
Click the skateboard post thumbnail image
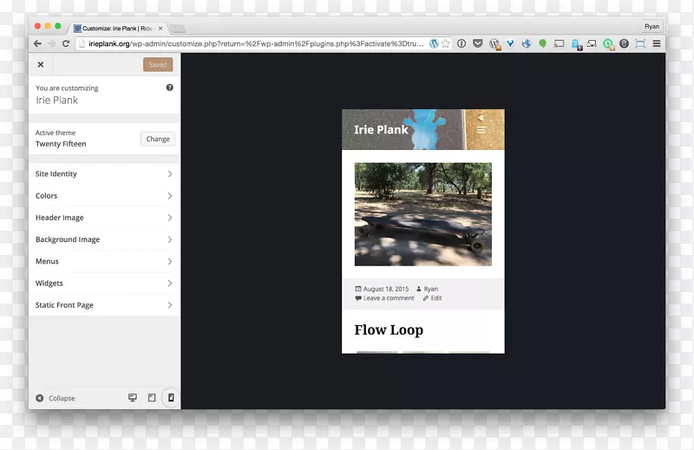tap(422, 213)
